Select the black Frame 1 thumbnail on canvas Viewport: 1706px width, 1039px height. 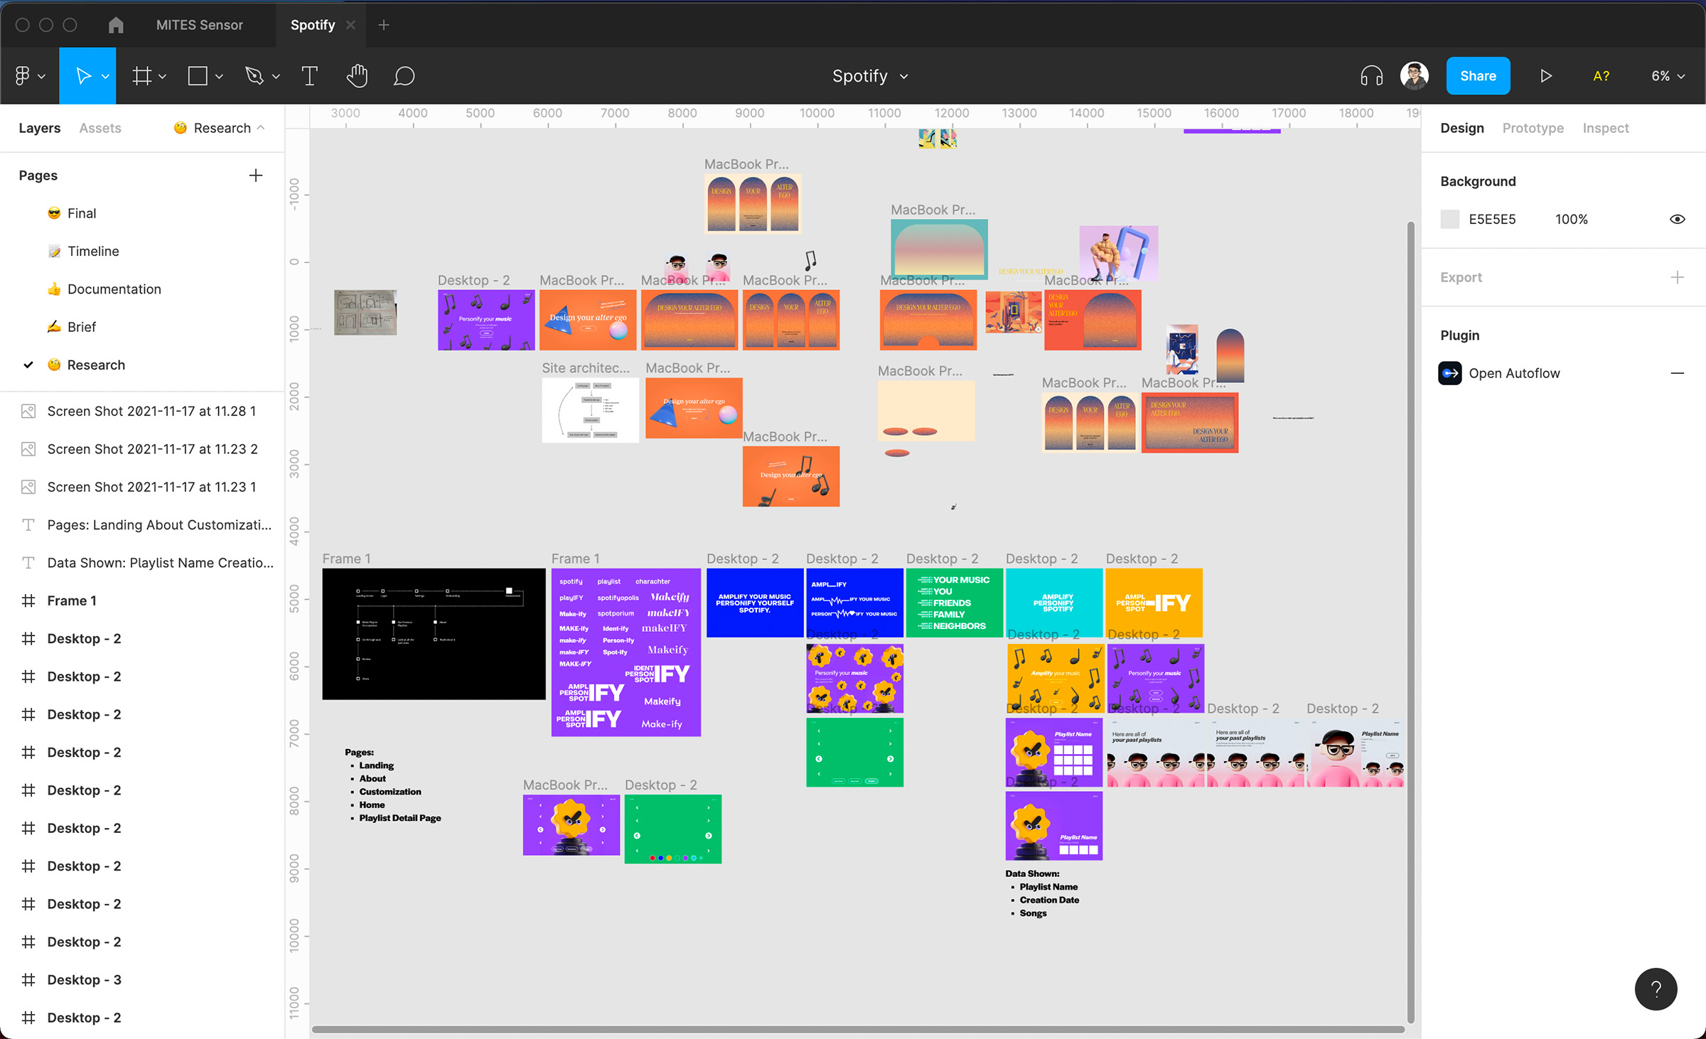pyautogui.click(x=434, y=634)
